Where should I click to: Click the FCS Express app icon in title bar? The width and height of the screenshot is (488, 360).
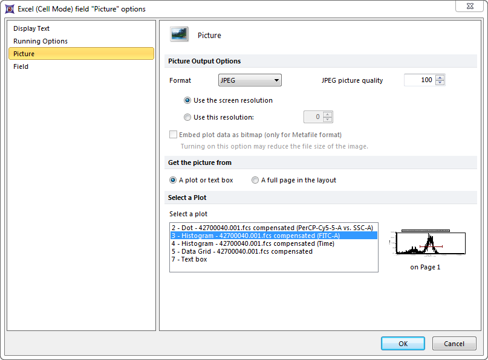[10, 9]
